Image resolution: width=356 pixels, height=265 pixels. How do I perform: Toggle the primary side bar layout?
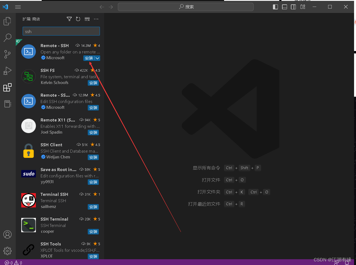(275, 7)
